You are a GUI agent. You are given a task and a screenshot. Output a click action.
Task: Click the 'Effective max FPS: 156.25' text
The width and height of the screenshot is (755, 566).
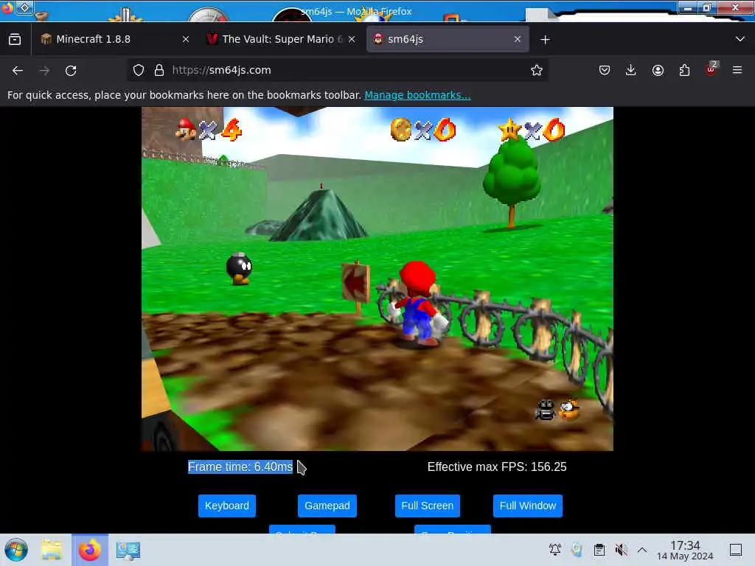point(497,467)
